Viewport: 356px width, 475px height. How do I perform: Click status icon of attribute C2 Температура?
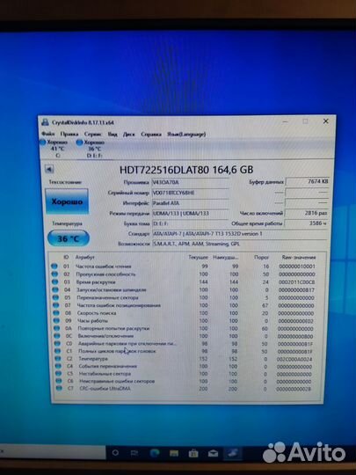(x=57, y=358)
